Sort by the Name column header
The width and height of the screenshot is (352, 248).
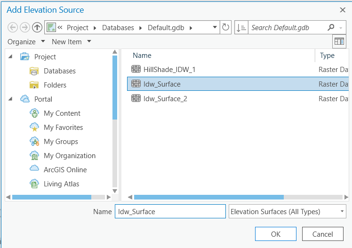click(x=142, y=56)
